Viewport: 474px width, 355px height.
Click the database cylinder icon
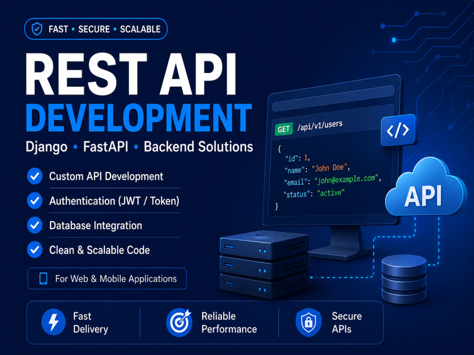coord(404,279)
